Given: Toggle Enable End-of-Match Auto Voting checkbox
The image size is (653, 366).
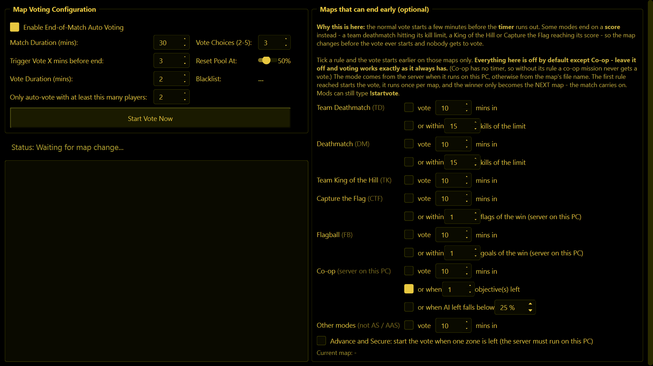Looking at the screenshot, I should [15, 27].
